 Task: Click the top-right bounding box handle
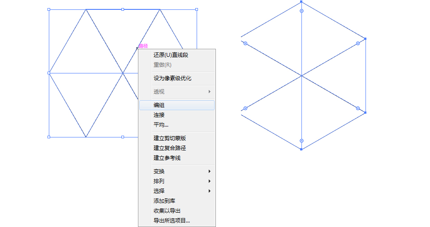[x=197, y=9]
